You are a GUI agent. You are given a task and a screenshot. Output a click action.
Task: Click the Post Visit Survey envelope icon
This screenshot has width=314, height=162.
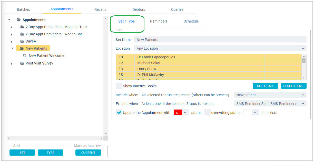tap(22, 63)
